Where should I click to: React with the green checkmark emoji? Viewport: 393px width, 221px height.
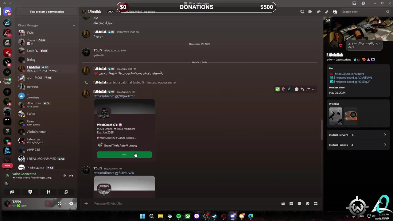point(278,89)
